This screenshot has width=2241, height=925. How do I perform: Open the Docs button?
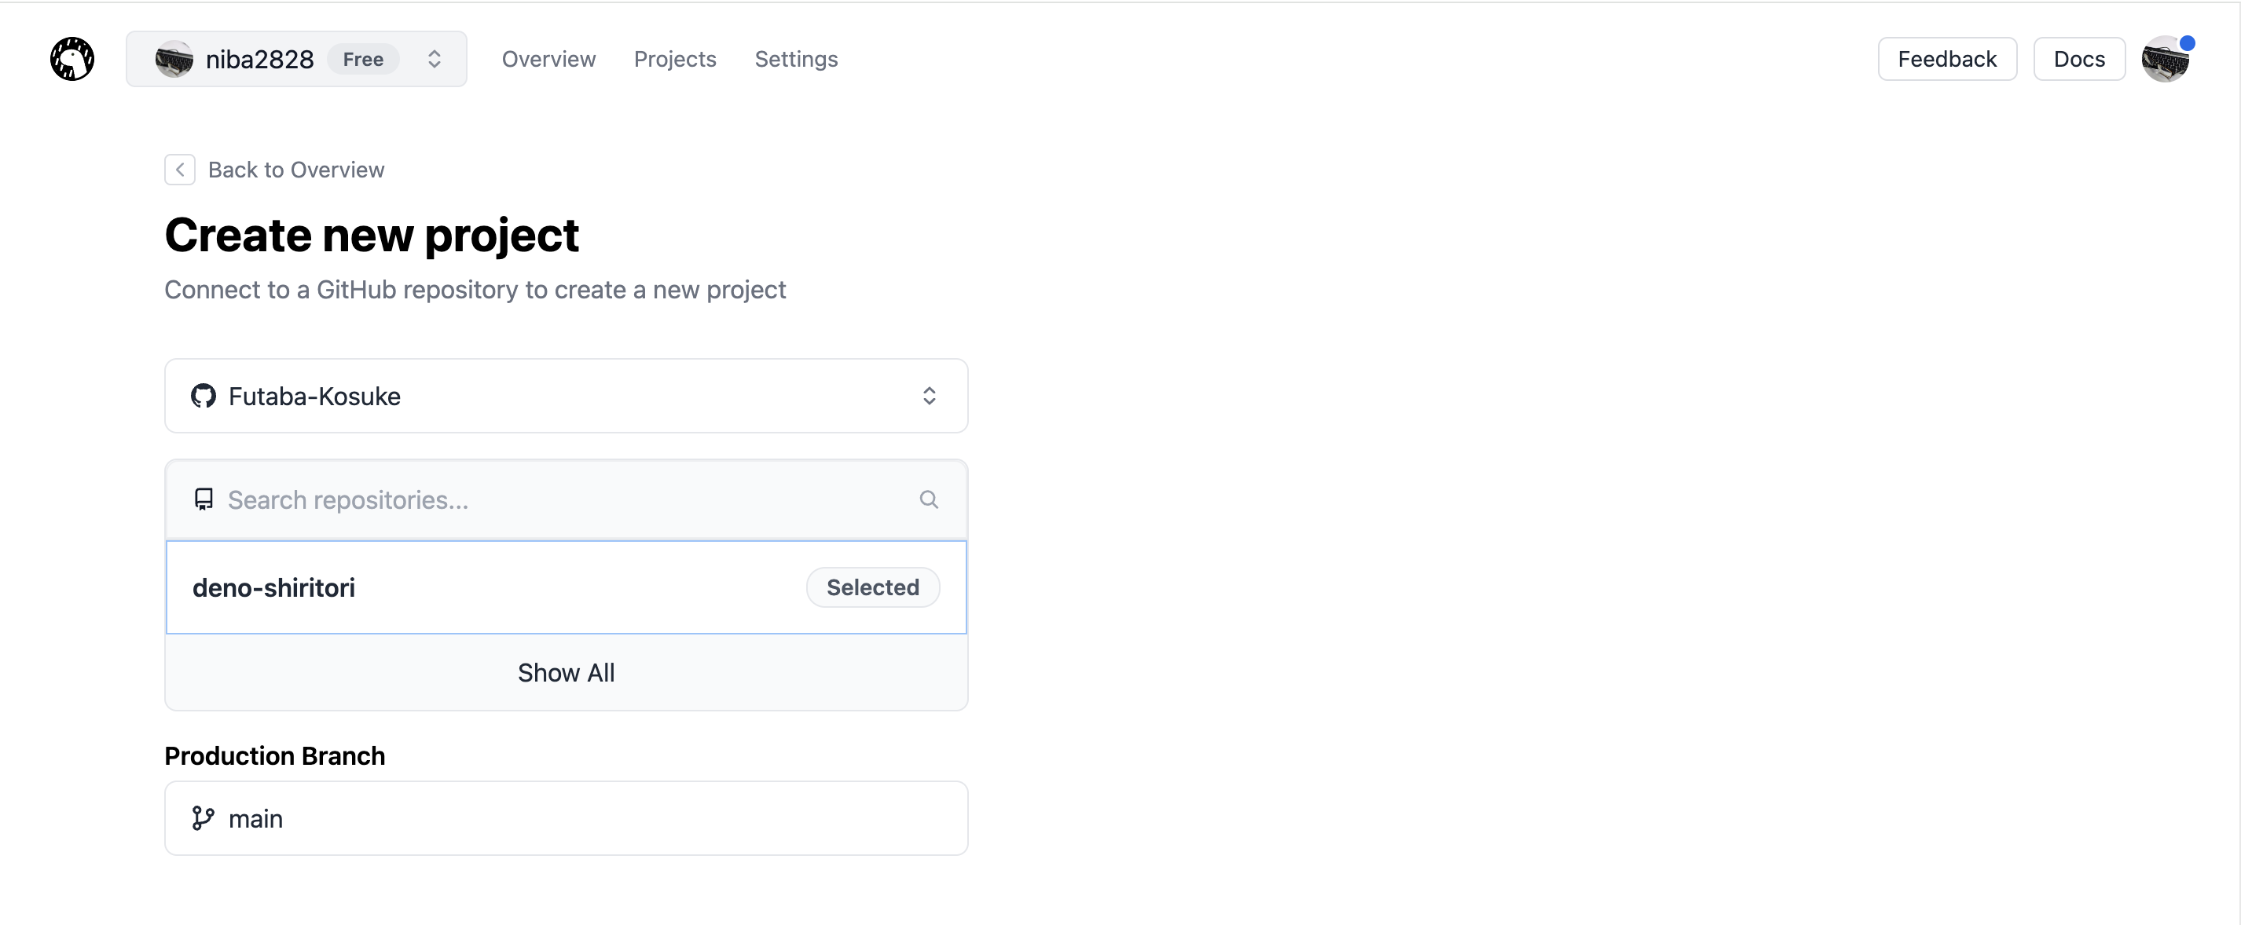pos(2079,59)
